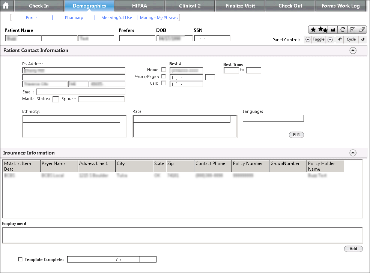Cycle backward with curved left arrow
This screenshot has height=273, width=370.
click(x=340, y=39)
